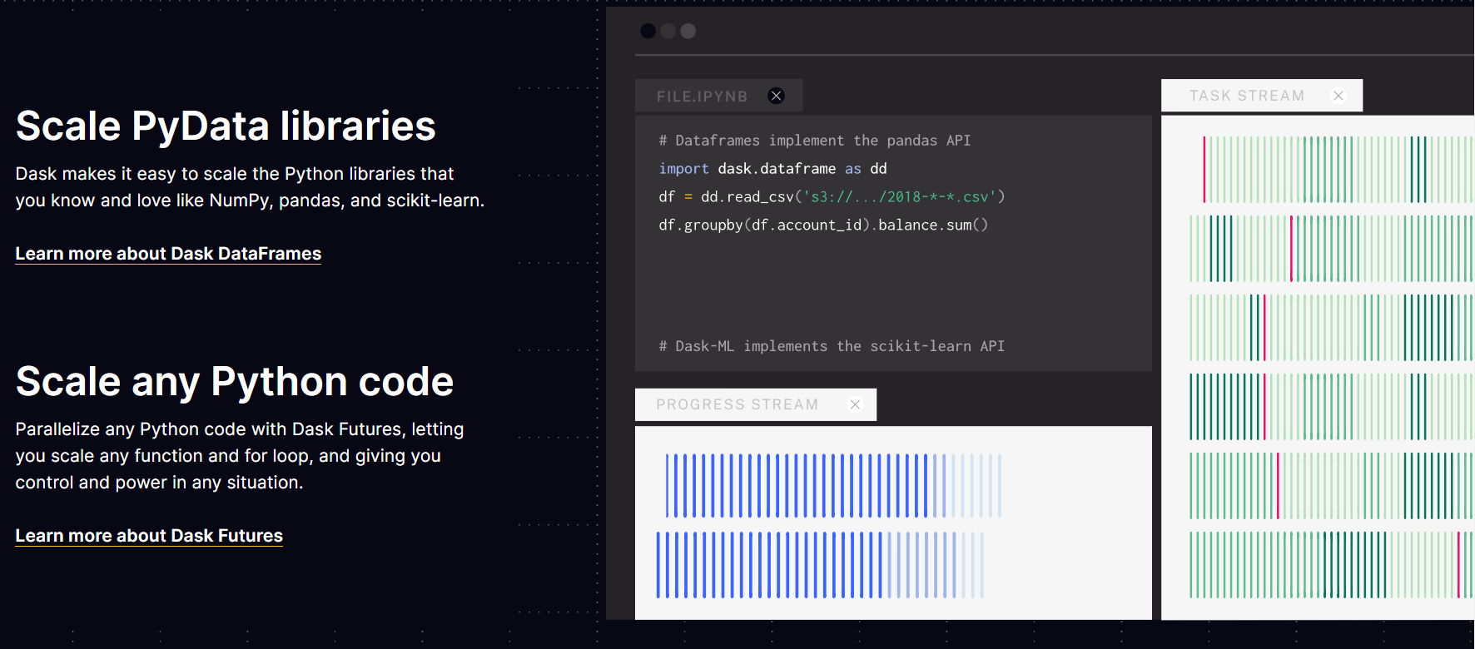Screen dimensions: 1475x649
Task: Close the PROGRESS STREAM panel with its X icon
Action: coord(855,404)
